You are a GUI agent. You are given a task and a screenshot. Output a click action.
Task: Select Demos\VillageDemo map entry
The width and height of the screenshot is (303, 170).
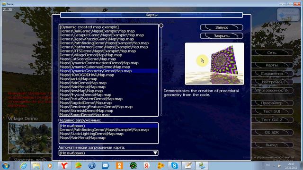(108, 55)
